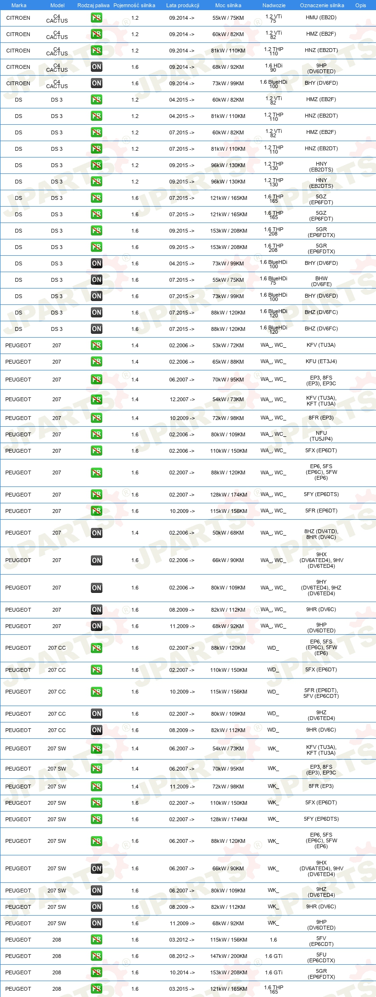
Task: Click diesel ON icon in Peugeot 207 SW 66kW row
Action: click(96, 869)
